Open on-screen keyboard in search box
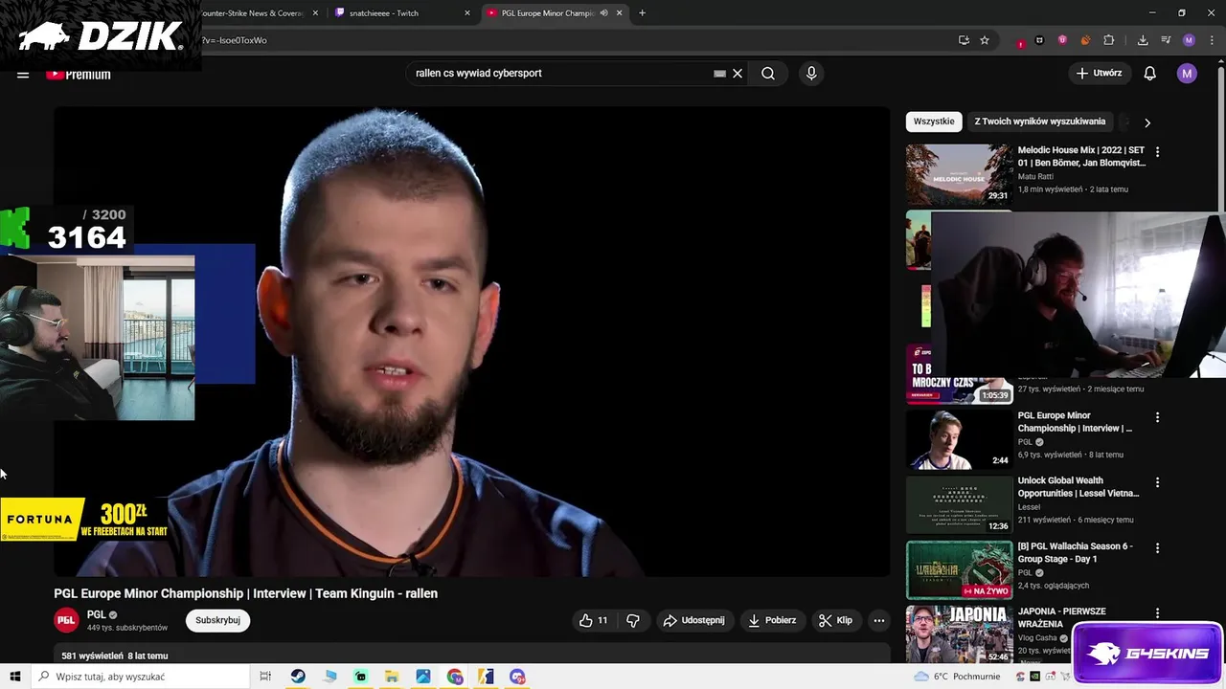 tap(719, 73)
